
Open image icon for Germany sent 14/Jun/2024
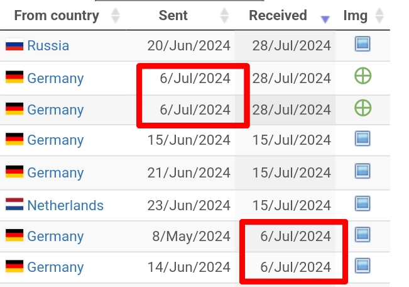coord(363,266)
